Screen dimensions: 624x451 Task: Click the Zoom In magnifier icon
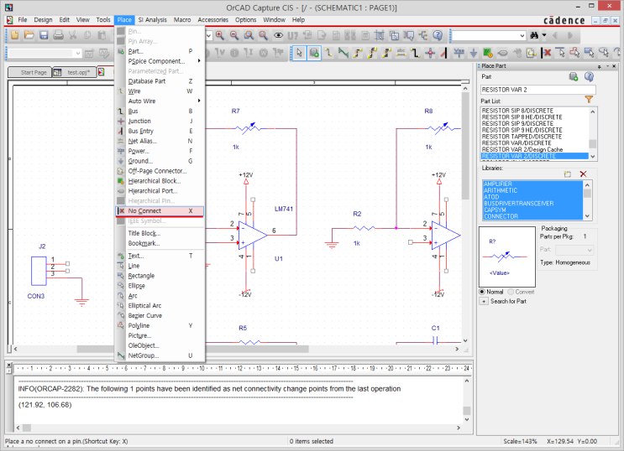pyautogui.click(x=220, y=35)
